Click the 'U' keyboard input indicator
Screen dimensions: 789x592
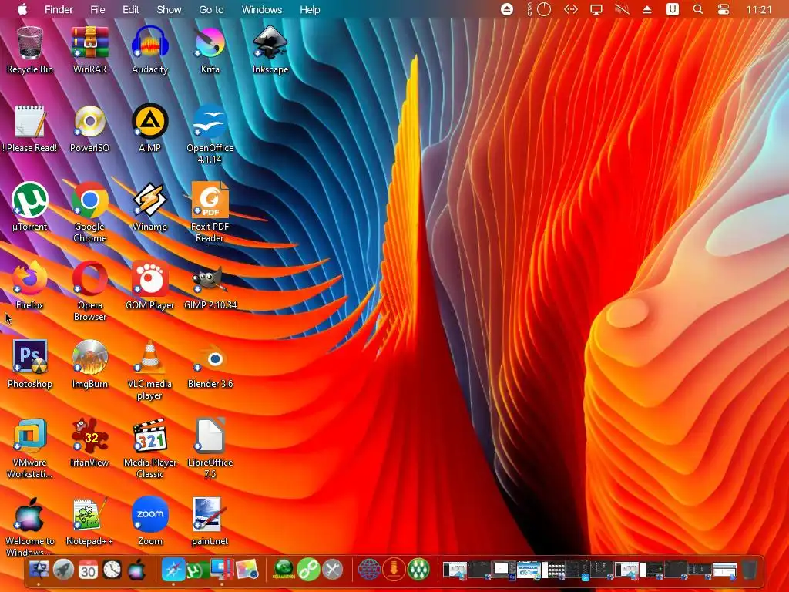pyautogui.click(x=672, y=9)
